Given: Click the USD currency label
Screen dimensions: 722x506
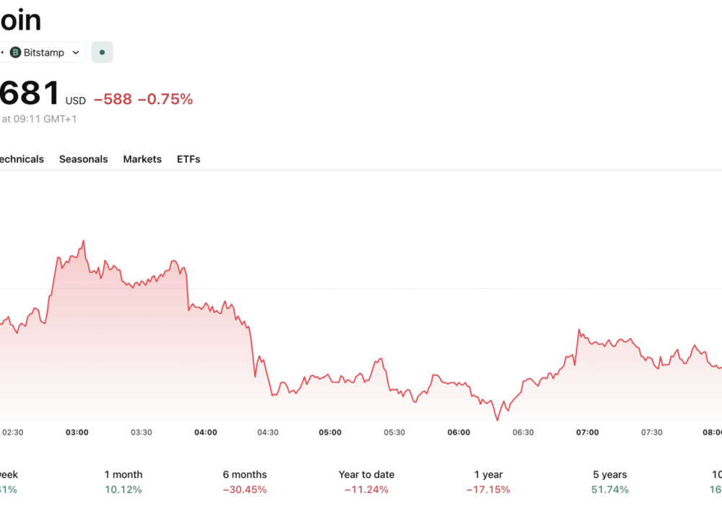Looking at the screenshot, I should pos(76,101).
